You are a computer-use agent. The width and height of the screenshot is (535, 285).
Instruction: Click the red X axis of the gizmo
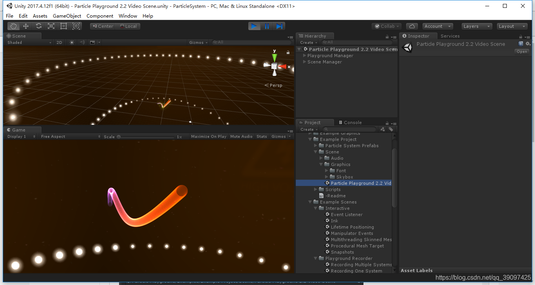(283, 67)
